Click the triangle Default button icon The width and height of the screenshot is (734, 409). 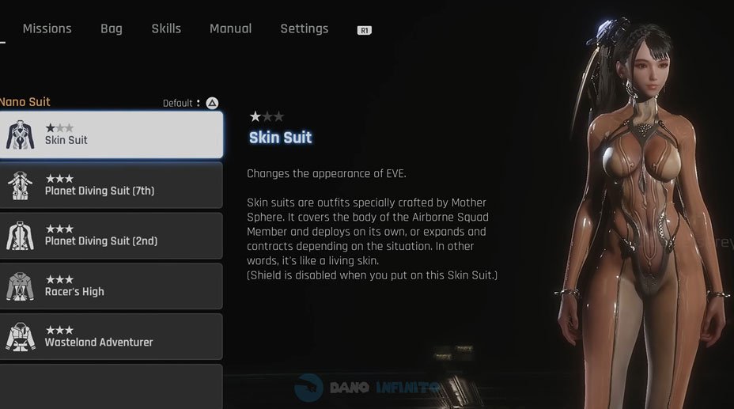tap(212, 103)
